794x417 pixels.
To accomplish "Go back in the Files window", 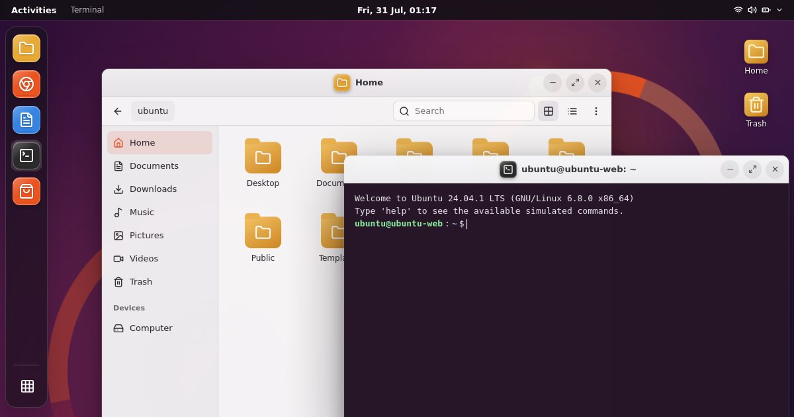I will 118,111.
